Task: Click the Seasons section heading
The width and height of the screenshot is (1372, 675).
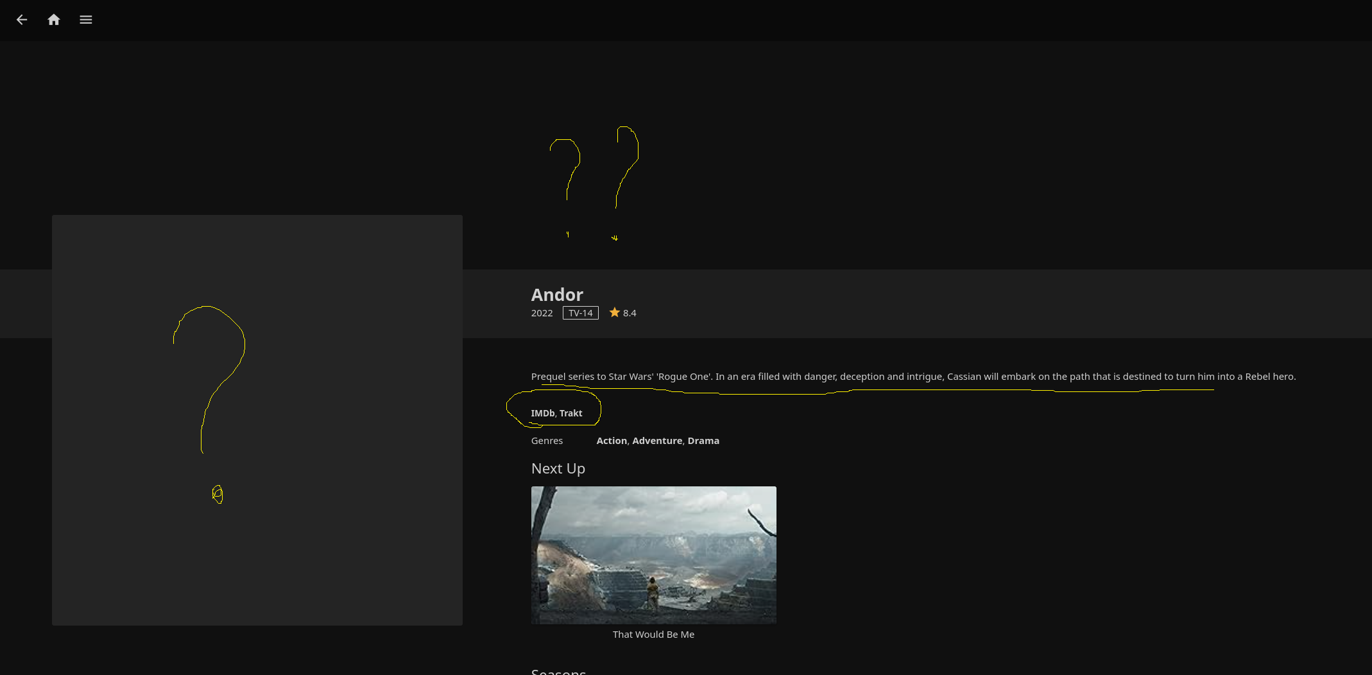Action: (x=558, y=671)
